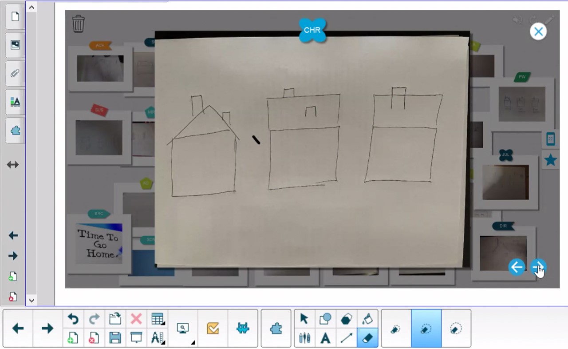This screenshot has height=349, width=568.
Task: Select the arrow selection tool
Action: coord(304,319)
